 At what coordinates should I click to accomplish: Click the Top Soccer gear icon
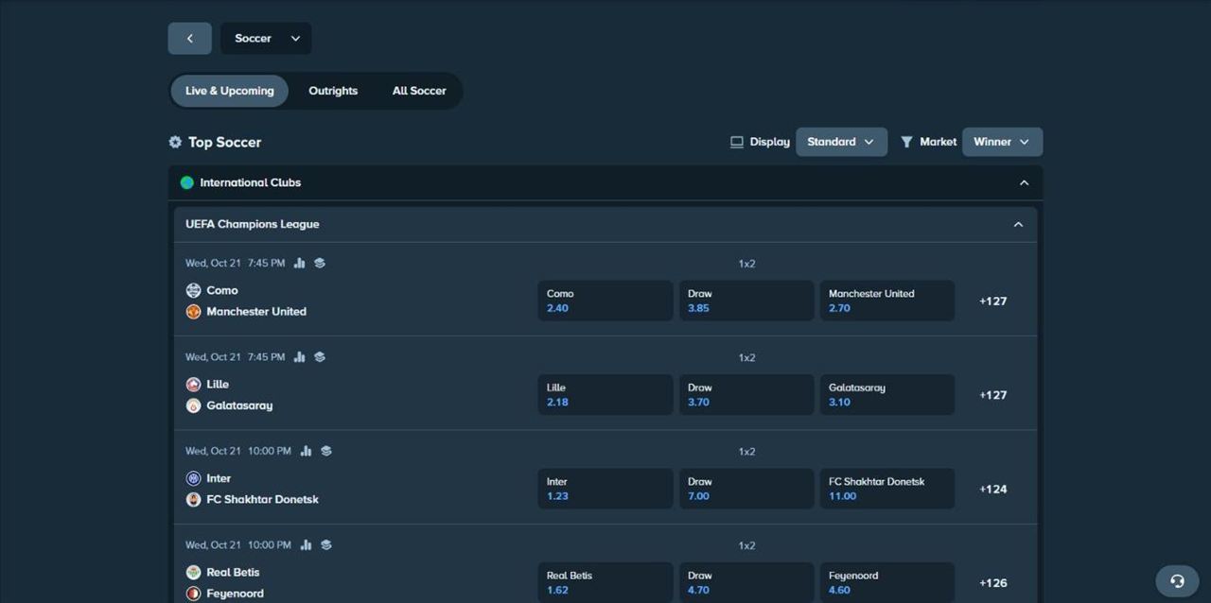(175, 142)
